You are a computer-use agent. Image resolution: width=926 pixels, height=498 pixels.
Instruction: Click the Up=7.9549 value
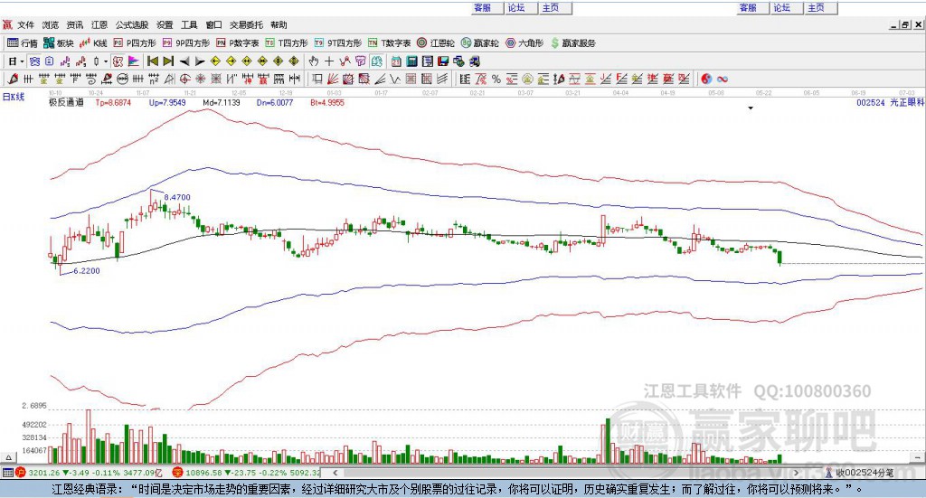167,103
